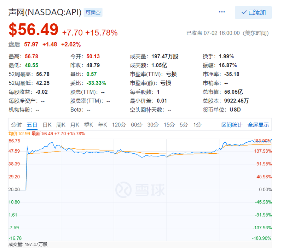
Task: Click the 成交量 value 197.47万股 in stats
Action: point(165,57)
